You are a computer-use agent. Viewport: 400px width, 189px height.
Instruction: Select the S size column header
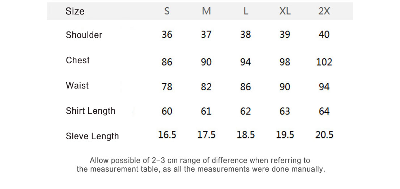tap(167, 11)
